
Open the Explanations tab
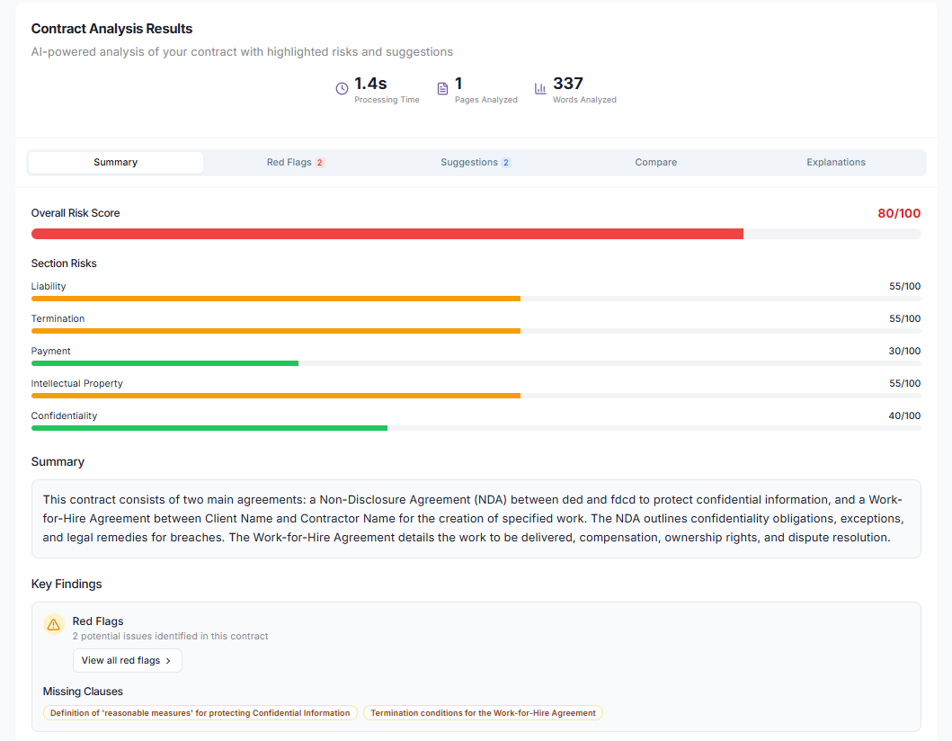[x=836, y=163]
